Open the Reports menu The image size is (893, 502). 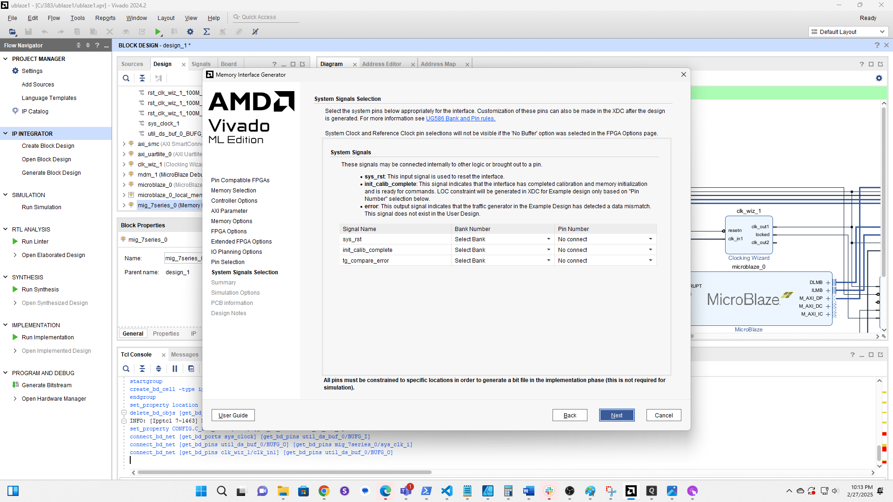point(105,18)
